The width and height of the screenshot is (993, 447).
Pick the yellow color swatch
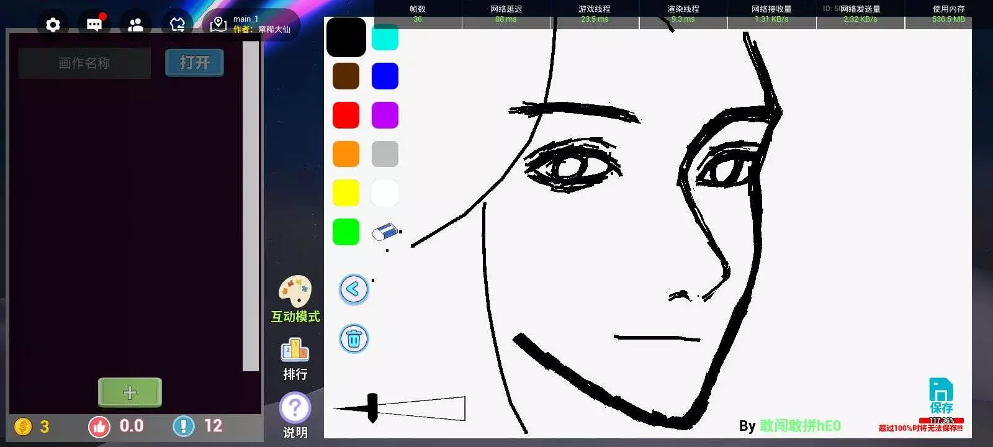(x=346, y=193)
